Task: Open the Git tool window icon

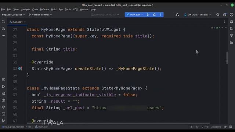Action: 3,121
